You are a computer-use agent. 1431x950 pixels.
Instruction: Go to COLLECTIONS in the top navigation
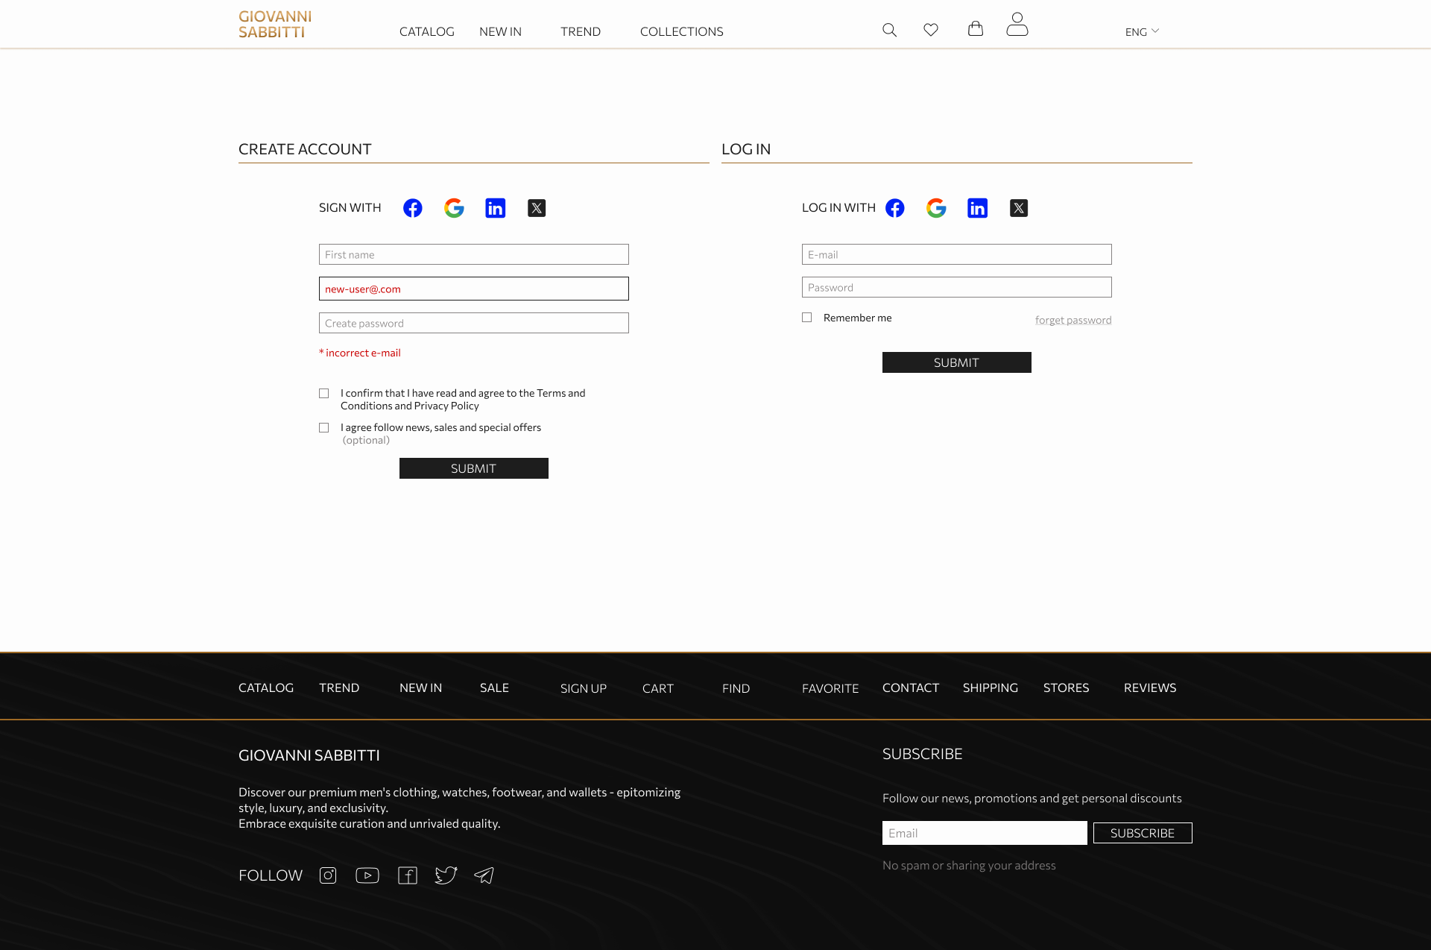click(681, 31)
